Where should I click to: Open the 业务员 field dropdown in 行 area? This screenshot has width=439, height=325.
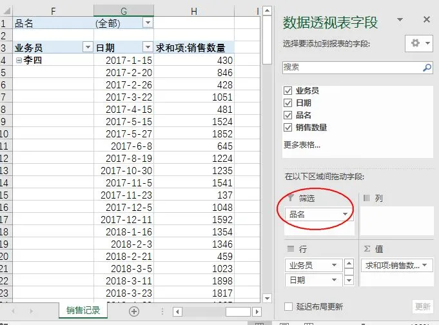(334, 265)
